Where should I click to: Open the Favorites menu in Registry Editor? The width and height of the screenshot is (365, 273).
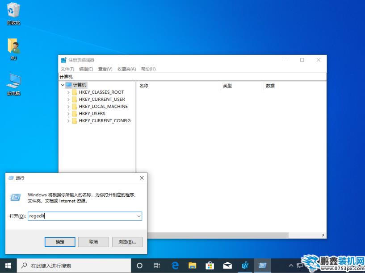126,69
